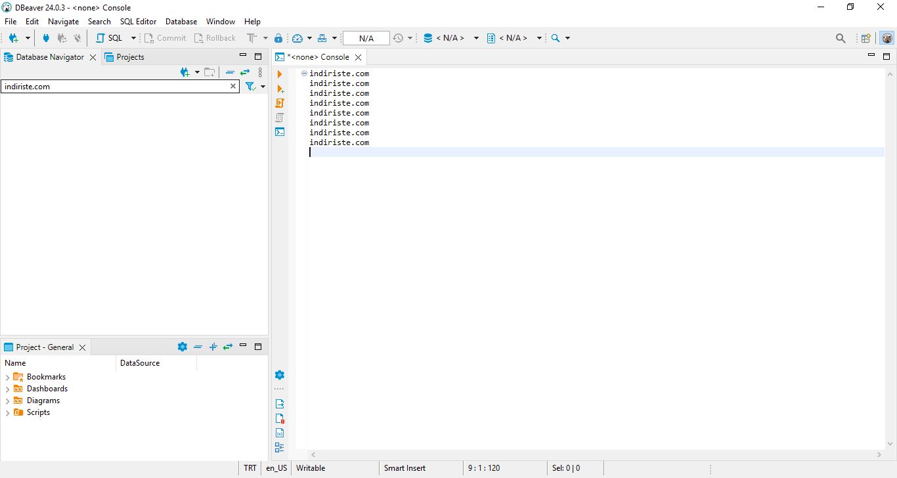
Task: Collapse all in Database Navigator
Action: (x=230, y=72)
